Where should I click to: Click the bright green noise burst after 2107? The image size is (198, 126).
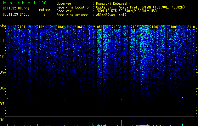[x=144, y=50]
